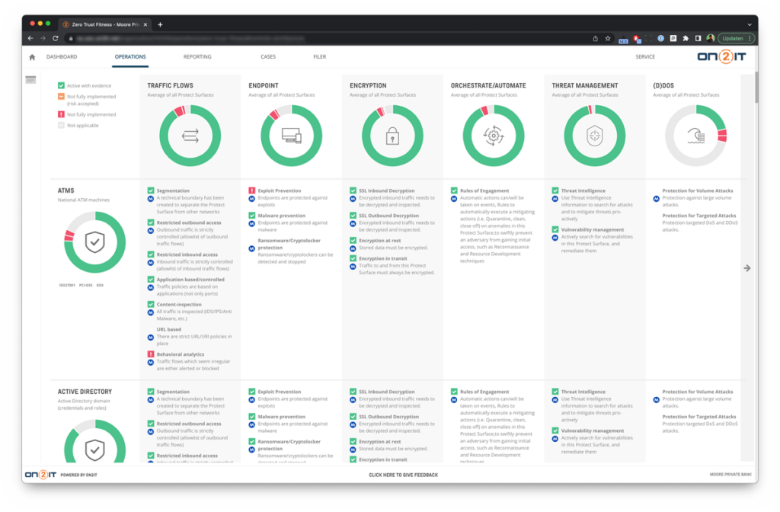
Task: Toggle the Active with evidence legend checkbox
Action: click(x=61, y=85)
